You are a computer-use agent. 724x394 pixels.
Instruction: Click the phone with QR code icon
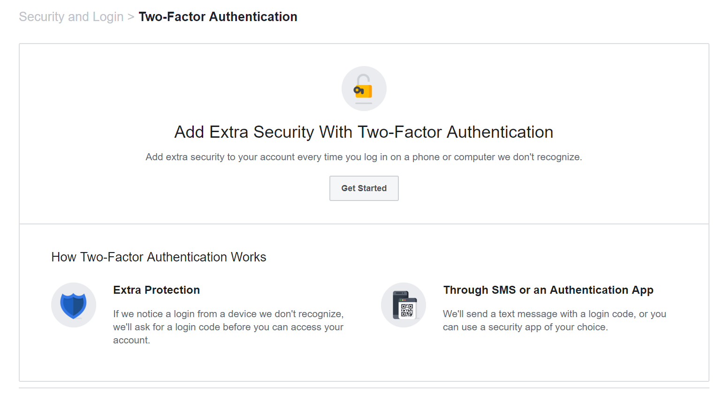(x=404, y=305)
